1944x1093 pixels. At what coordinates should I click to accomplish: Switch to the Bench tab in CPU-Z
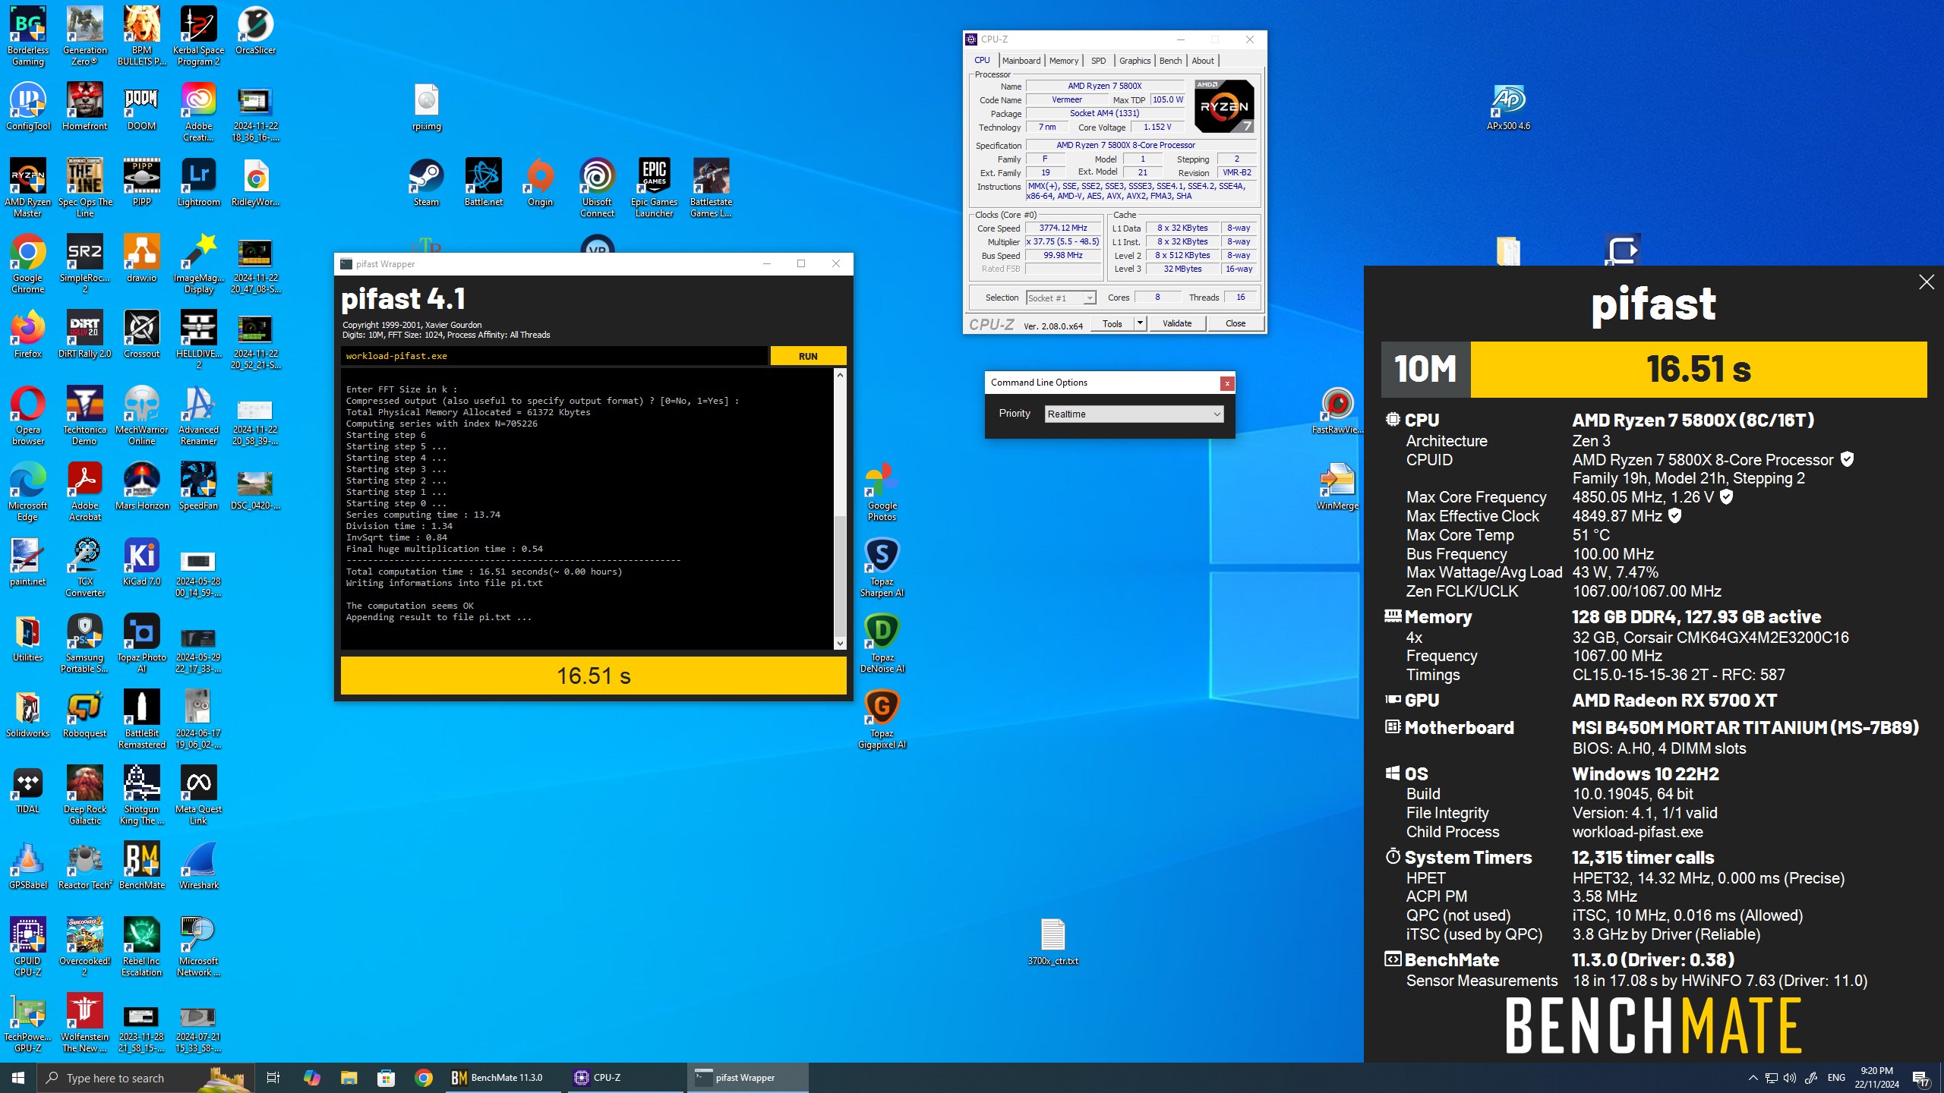[1170, 61]
